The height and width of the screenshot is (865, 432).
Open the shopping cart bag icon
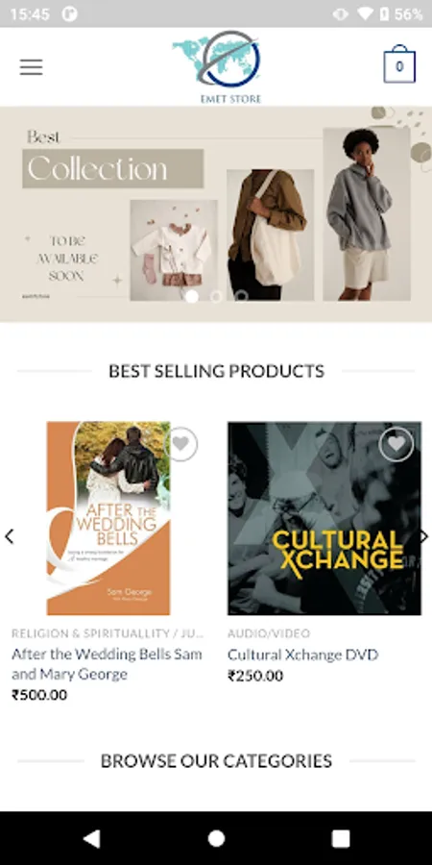coord(399,64)
